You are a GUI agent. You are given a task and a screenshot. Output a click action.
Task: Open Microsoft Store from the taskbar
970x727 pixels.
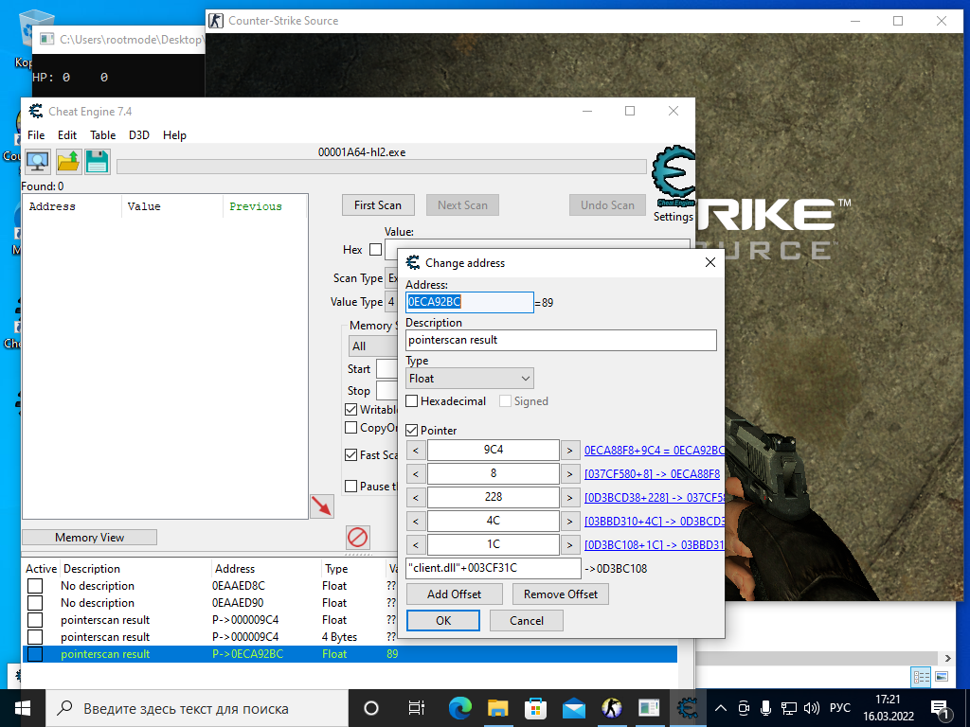(536, 708)
